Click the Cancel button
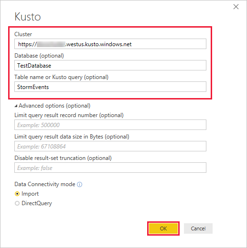This screenshot has height=248, width=247. pos(198,228)
